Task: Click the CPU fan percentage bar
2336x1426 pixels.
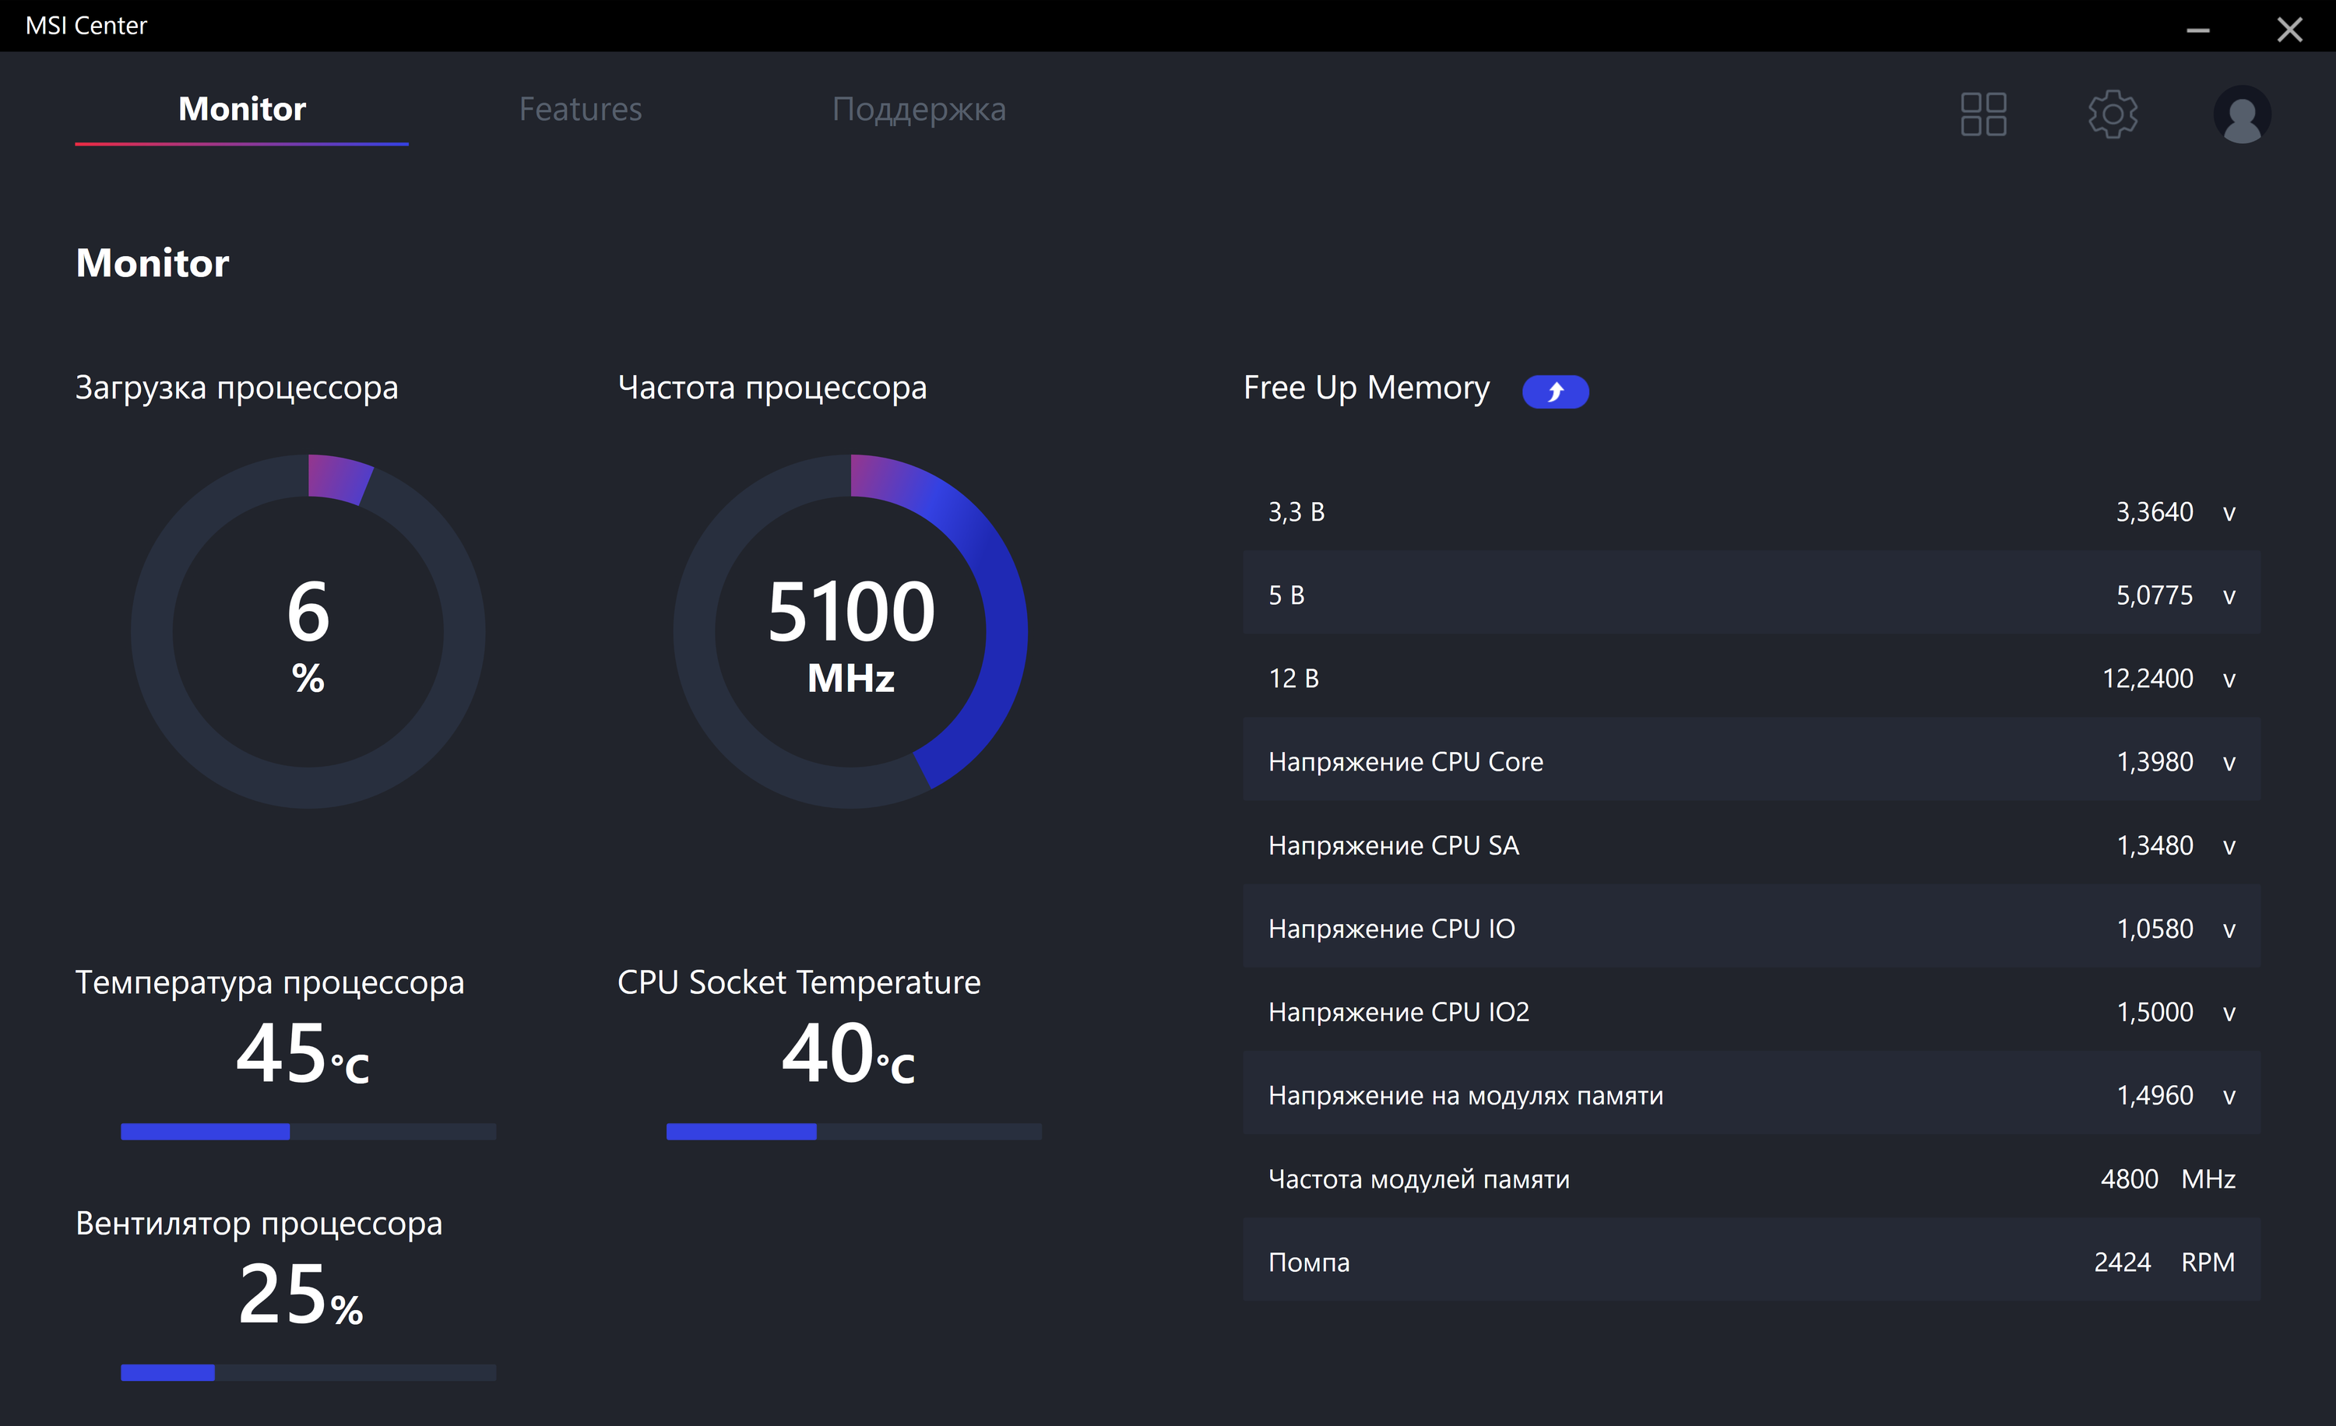Action: pos(308,1372)
